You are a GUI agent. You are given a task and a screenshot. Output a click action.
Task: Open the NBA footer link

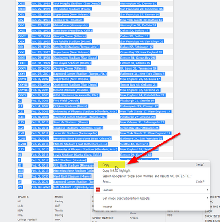tap(20, 210)
